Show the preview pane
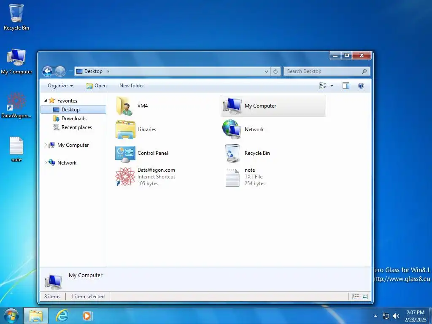The image size is (432, 324). tap(346, 86)
